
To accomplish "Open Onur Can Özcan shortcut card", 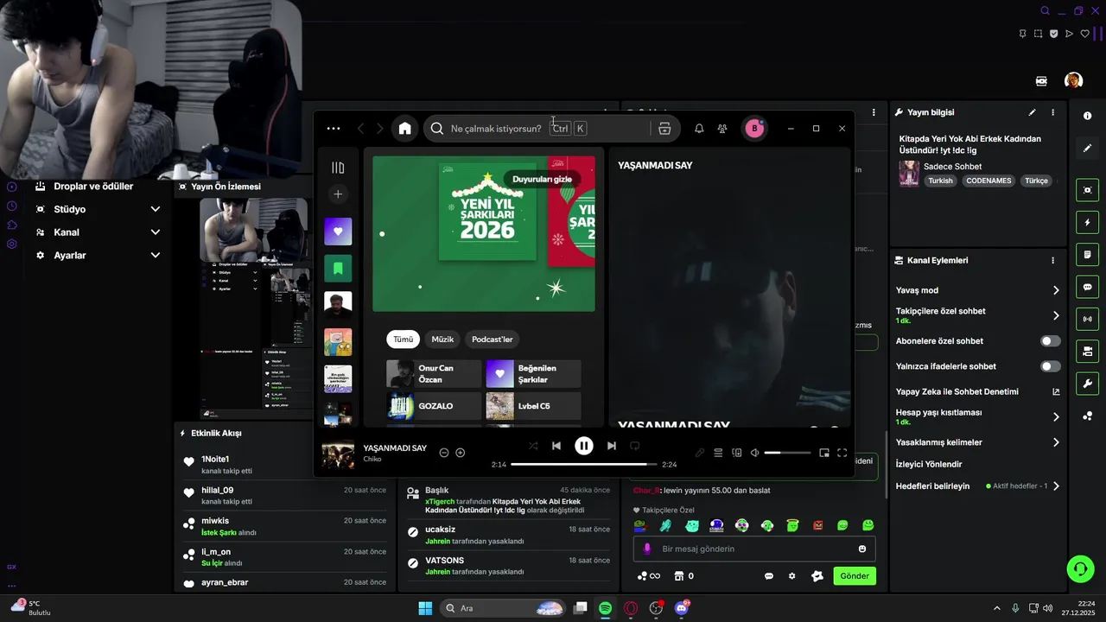I will [x=434, y=374].
